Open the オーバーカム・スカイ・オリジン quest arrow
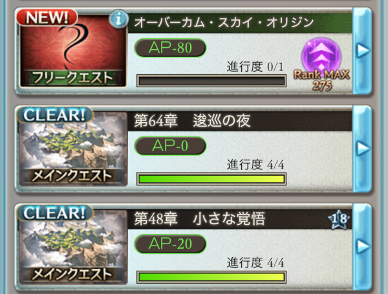The height and width of the screenshot is (294, 388). pos(362,50)
